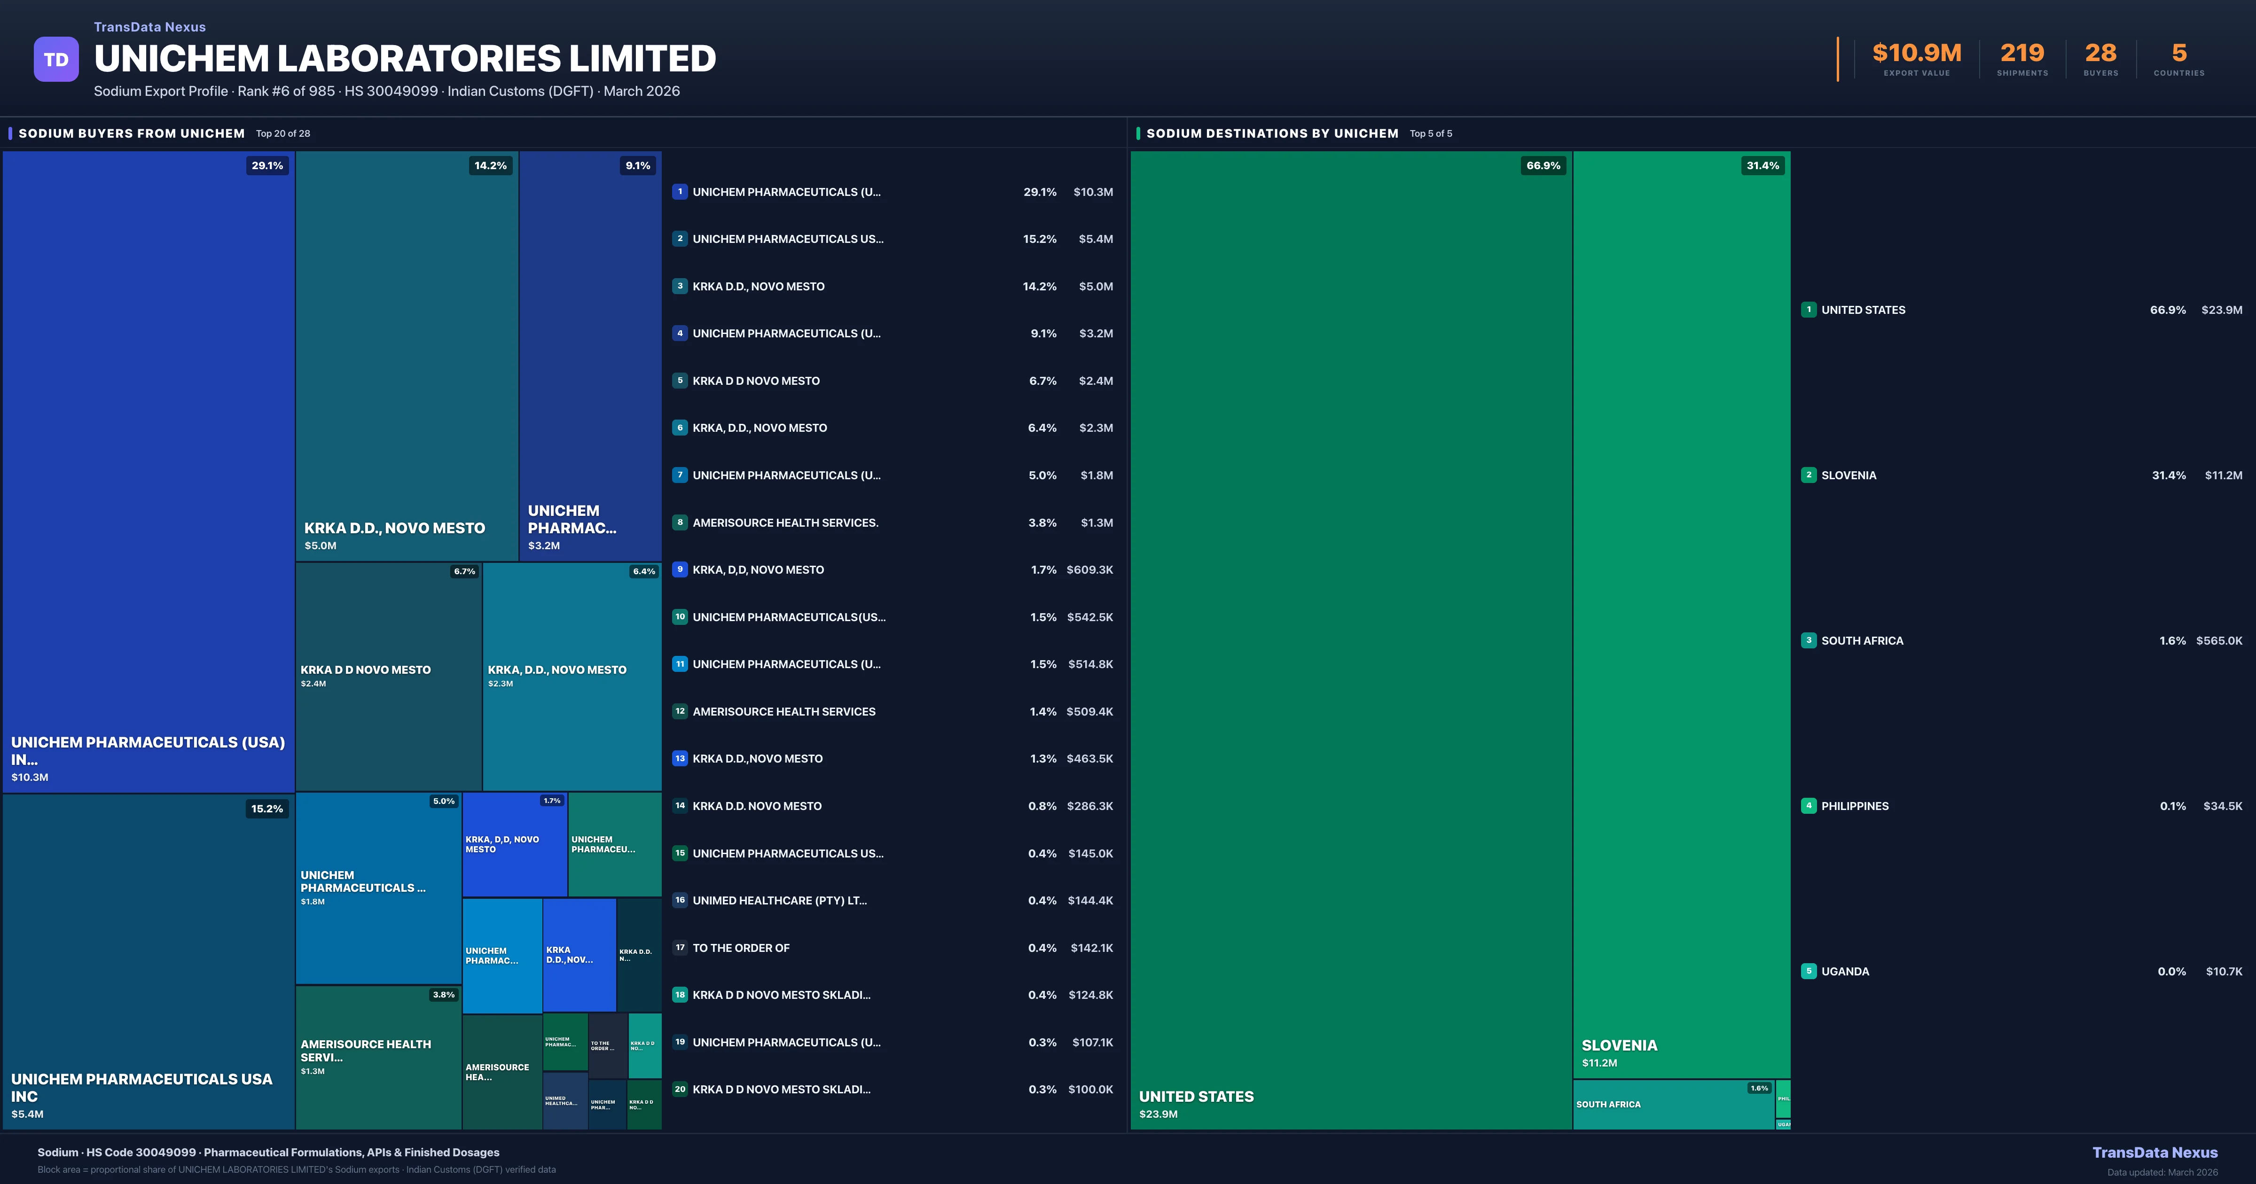The height and width of the screenshot is (1184, 2256).
Task: Click TransData Nexus footer link
Action: coord(2154,1153)
